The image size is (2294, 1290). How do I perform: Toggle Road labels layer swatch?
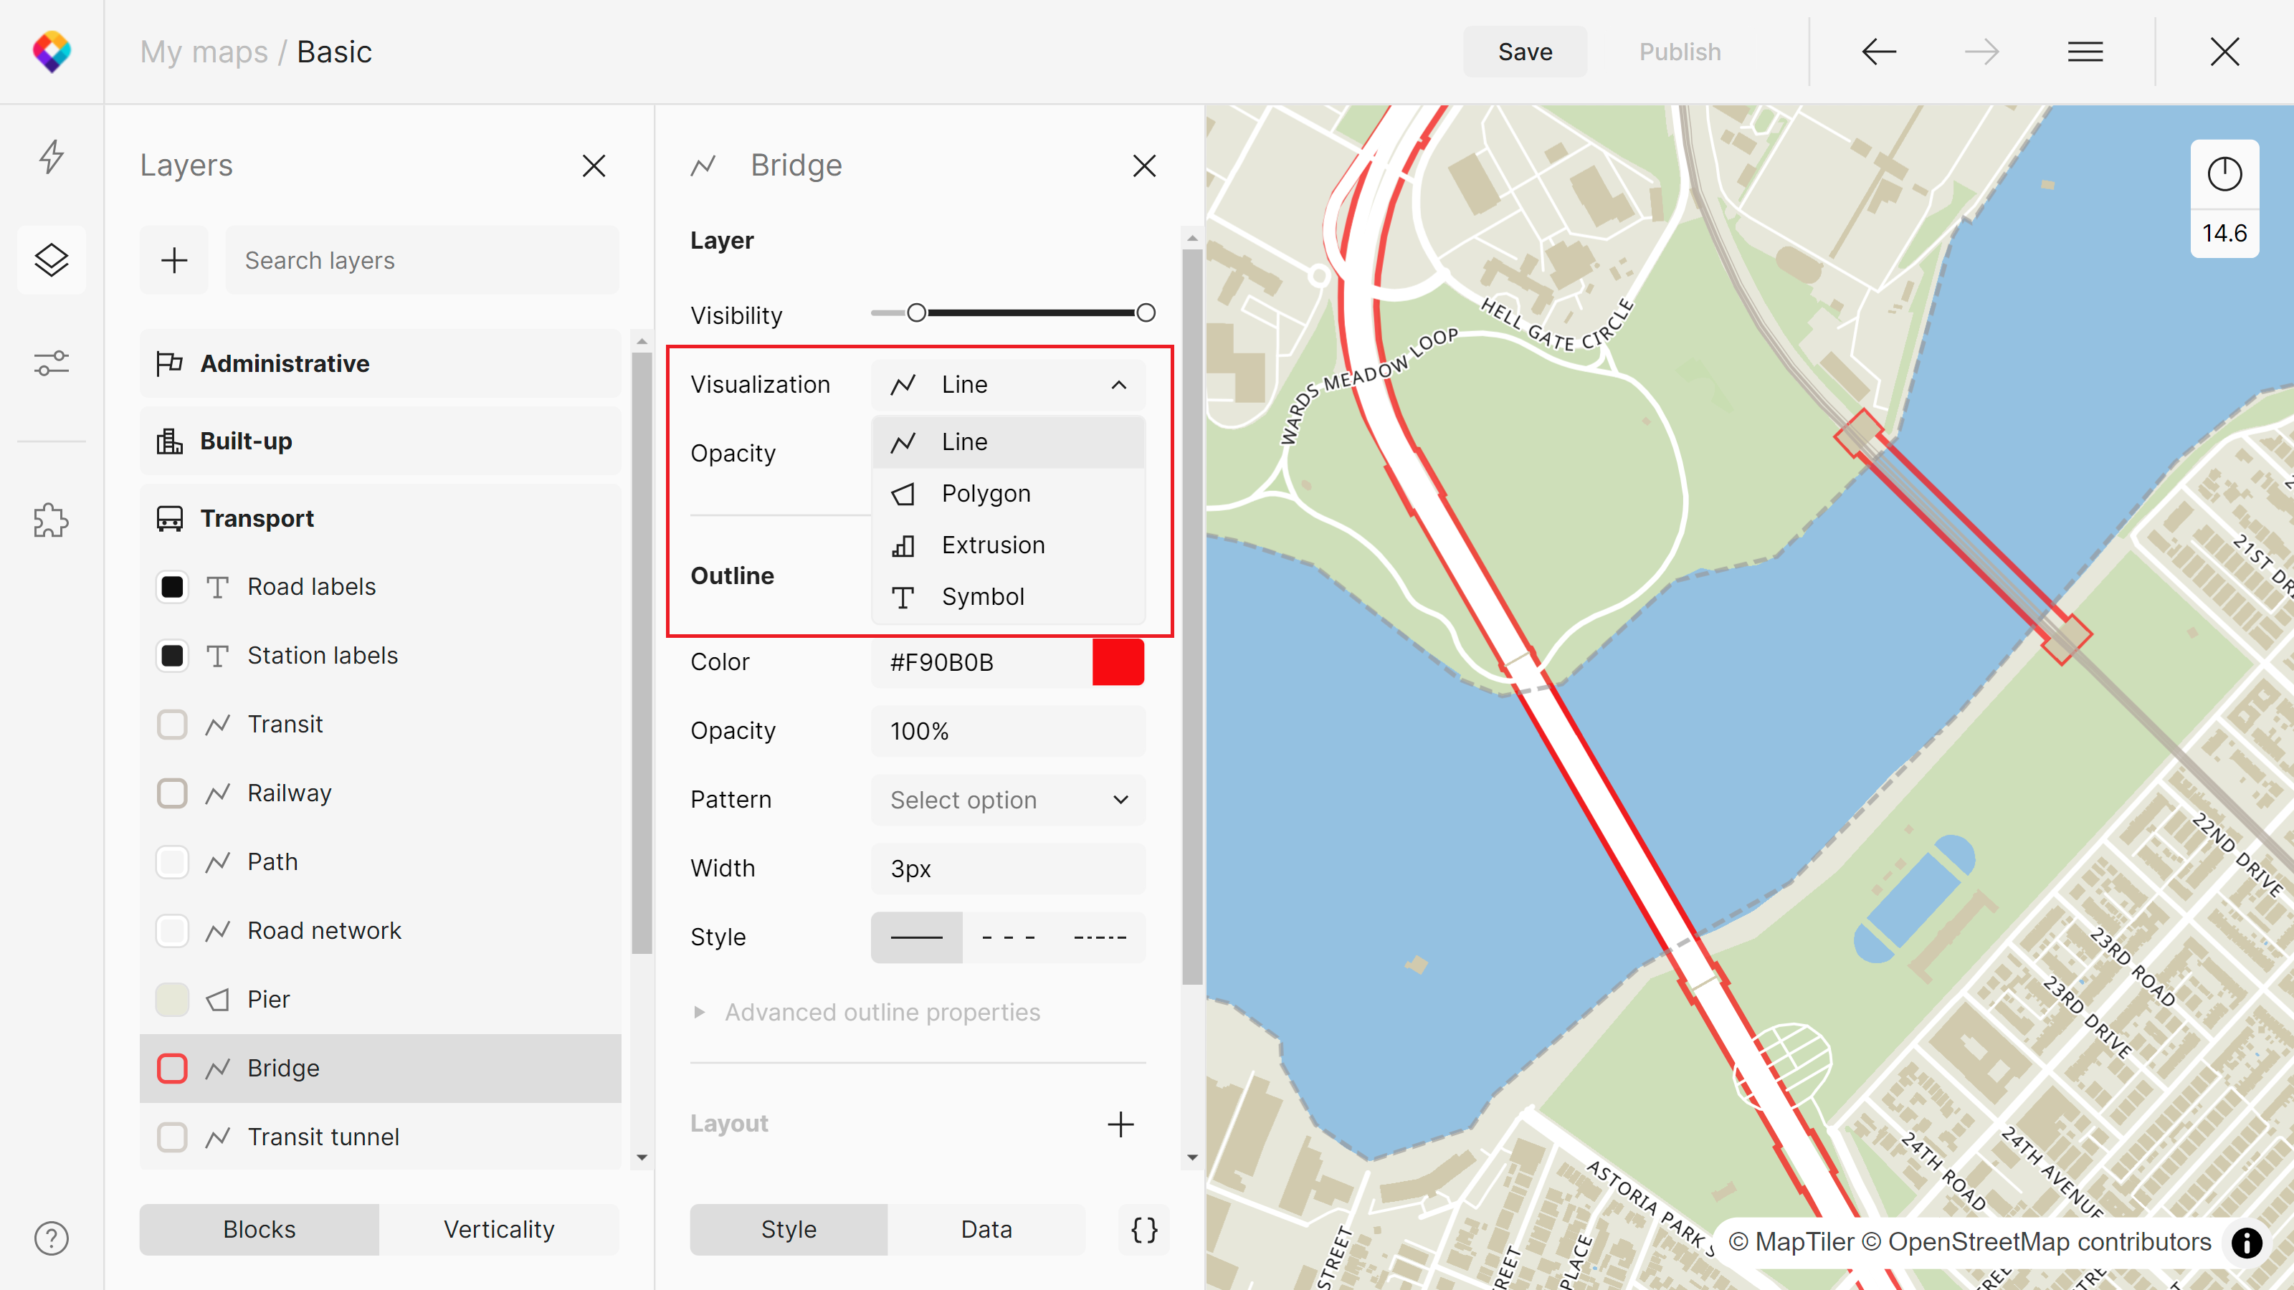172,587
